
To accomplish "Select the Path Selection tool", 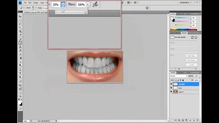I will coord(21,77).
